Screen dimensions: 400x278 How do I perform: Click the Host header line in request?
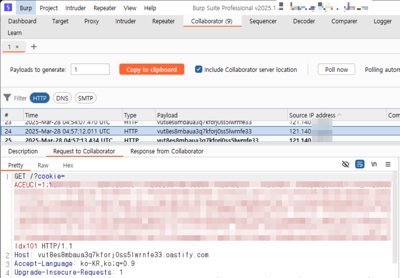pyautogui.click(x=111, y=255)
